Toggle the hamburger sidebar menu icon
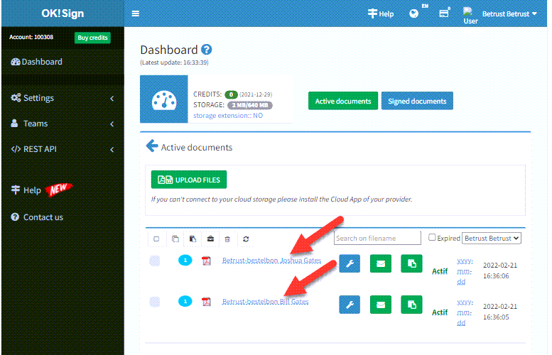 (x=136, y=13)
